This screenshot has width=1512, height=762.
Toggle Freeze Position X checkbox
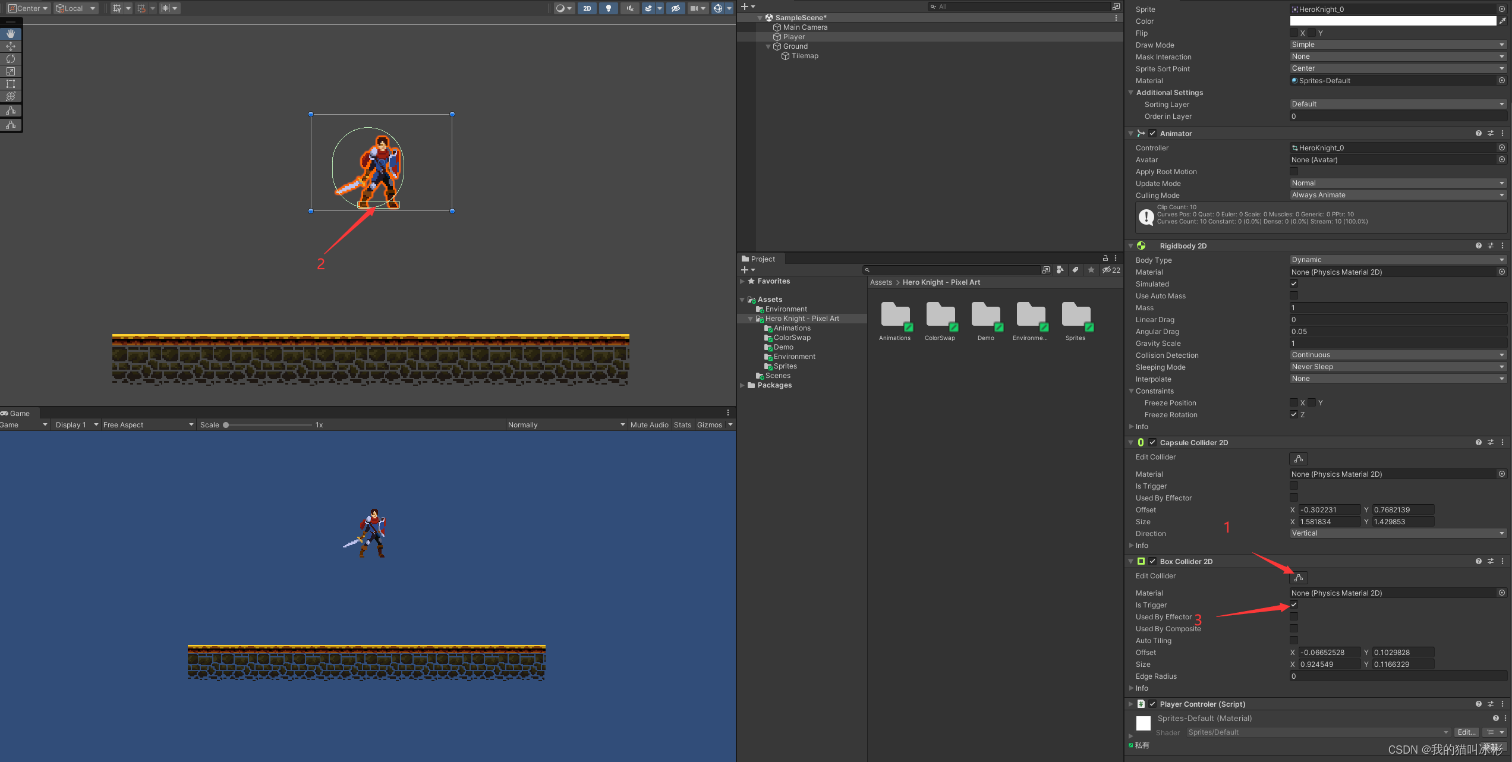coord(1294,403)
